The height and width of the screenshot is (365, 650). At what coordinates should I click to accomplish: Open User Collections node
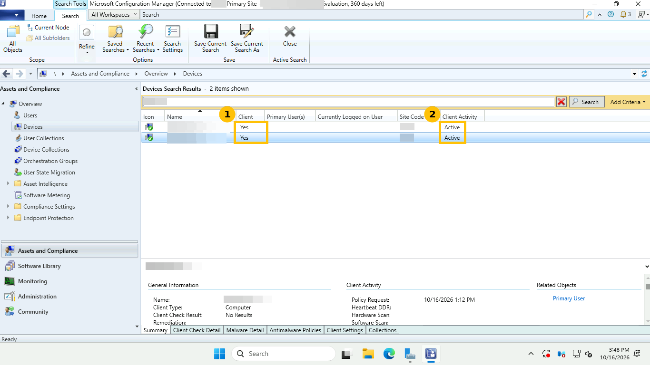[43, 138]
